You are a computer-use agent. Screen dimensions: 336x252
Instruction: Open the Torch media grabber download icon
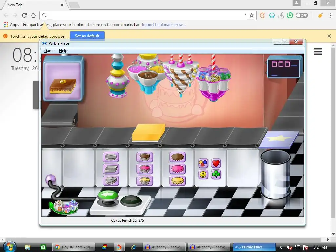point(281,15)
